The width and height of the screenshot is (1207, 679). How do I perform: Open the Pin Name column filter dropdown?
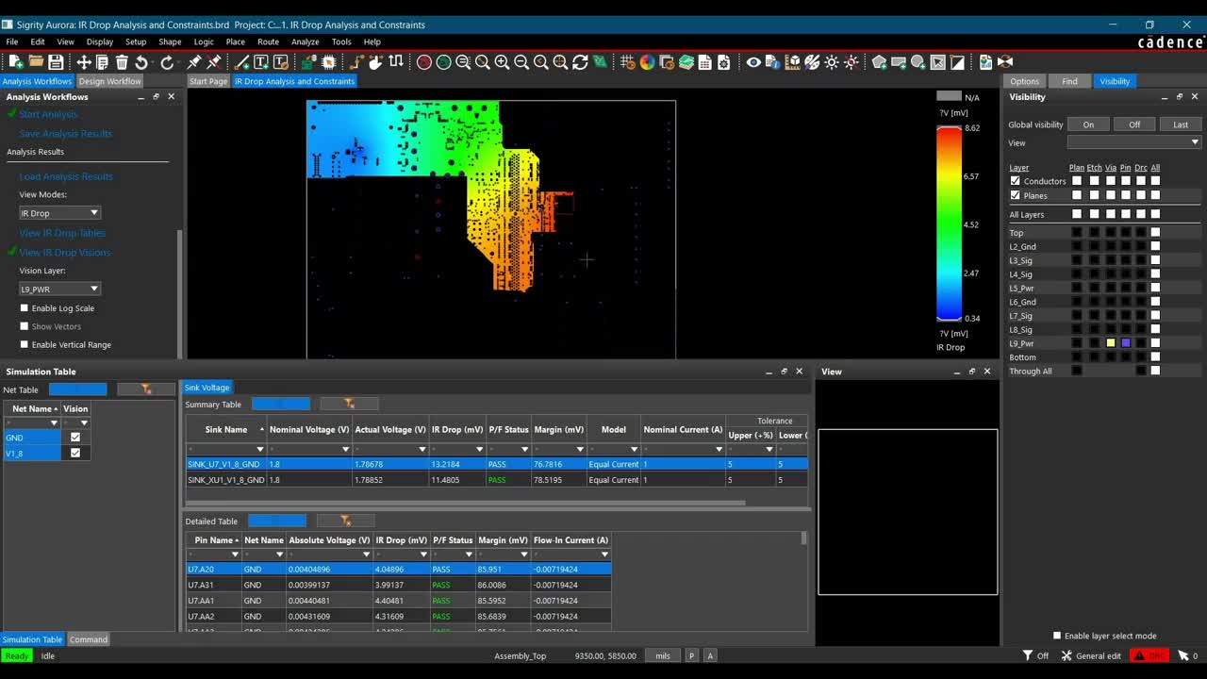(235, 555)
